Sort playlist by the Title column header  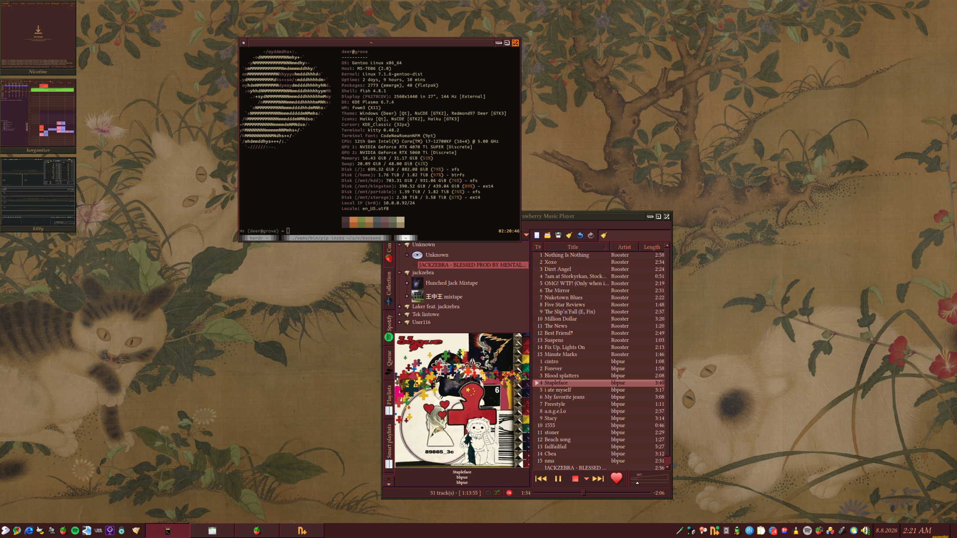click(576, 247)
